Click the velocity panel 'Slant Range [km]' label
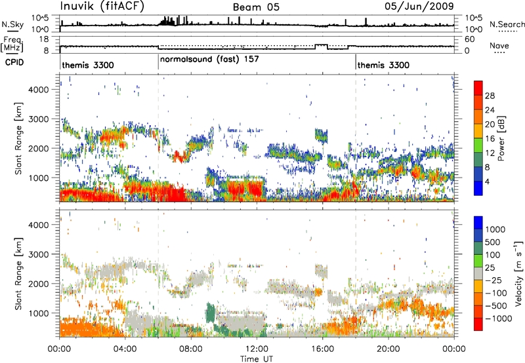Screen dimensions: 525x363 pyautogui.click(x=18, y=274)
